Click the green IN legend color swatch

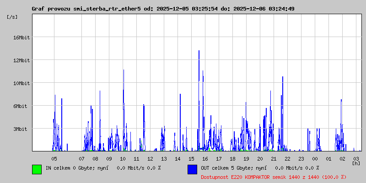point(37,169)
